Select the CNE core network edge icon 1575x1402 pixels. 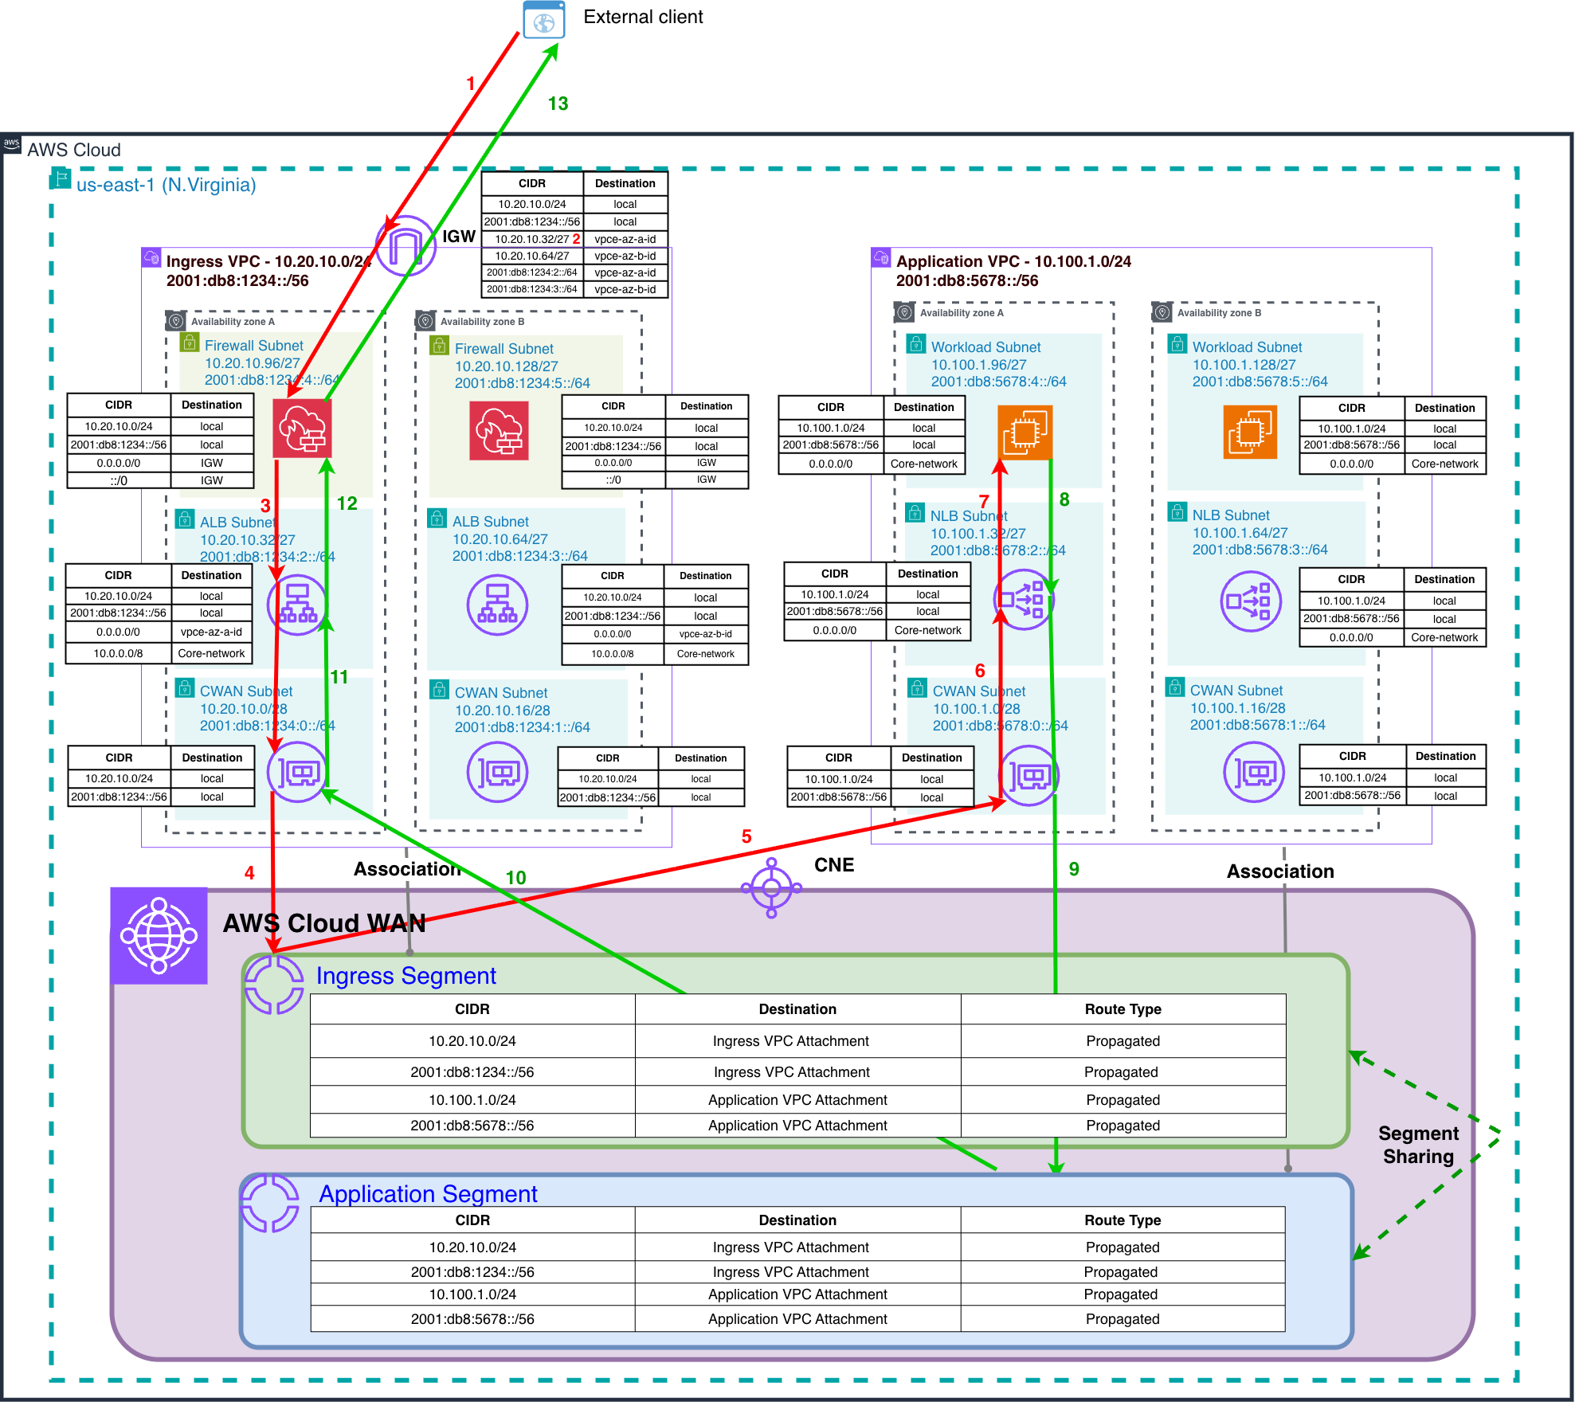(x=770, y=887)
